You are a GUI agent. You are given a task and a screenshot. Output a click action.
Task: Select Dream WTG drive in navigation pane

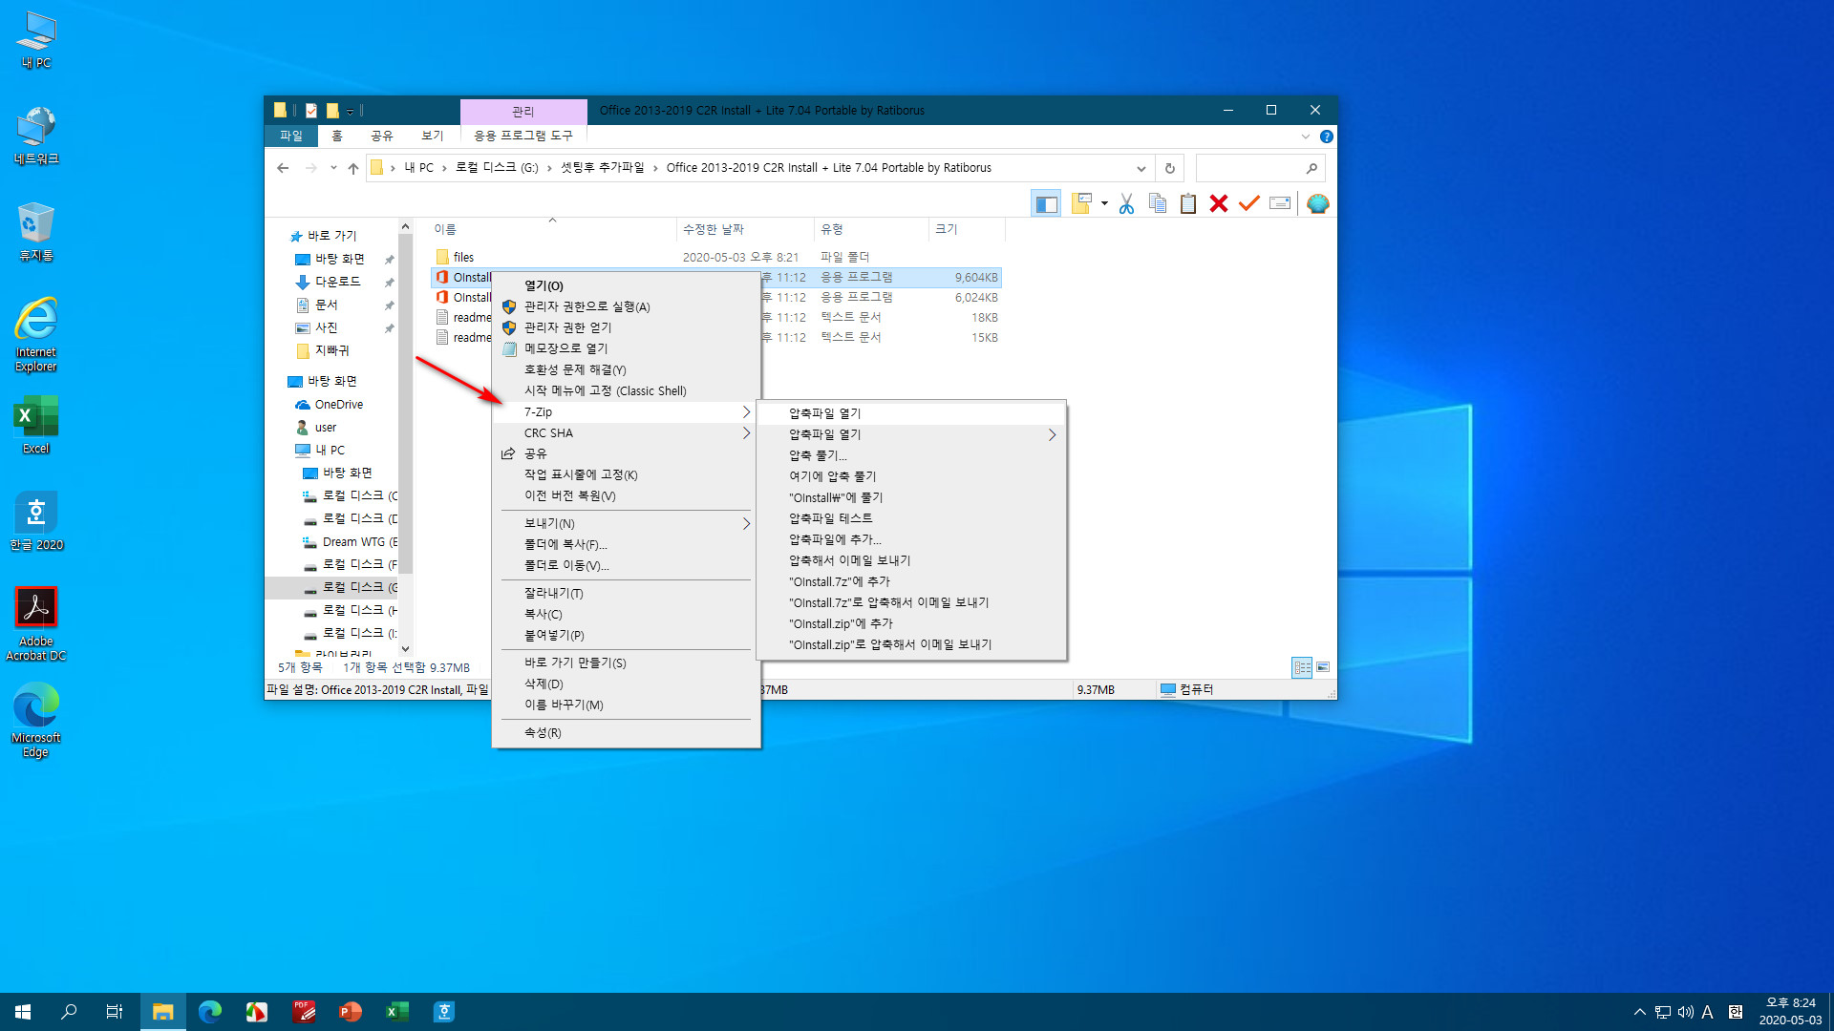coord(350,542)
